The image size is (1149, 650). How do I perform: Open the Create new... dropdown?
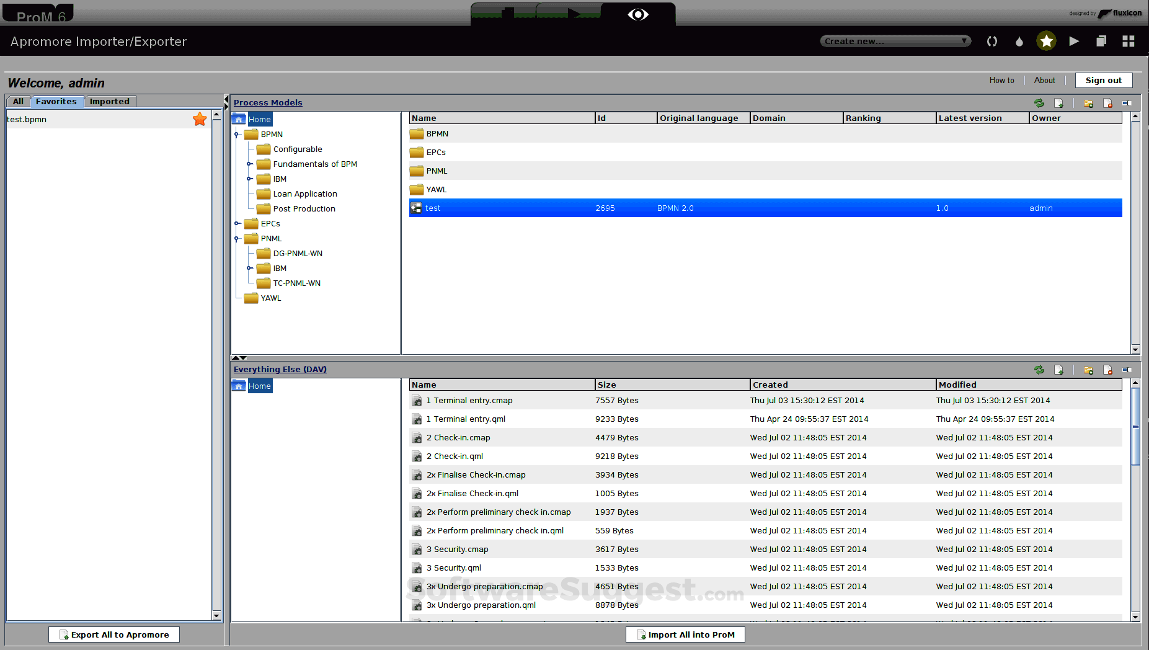click(895, 41)
